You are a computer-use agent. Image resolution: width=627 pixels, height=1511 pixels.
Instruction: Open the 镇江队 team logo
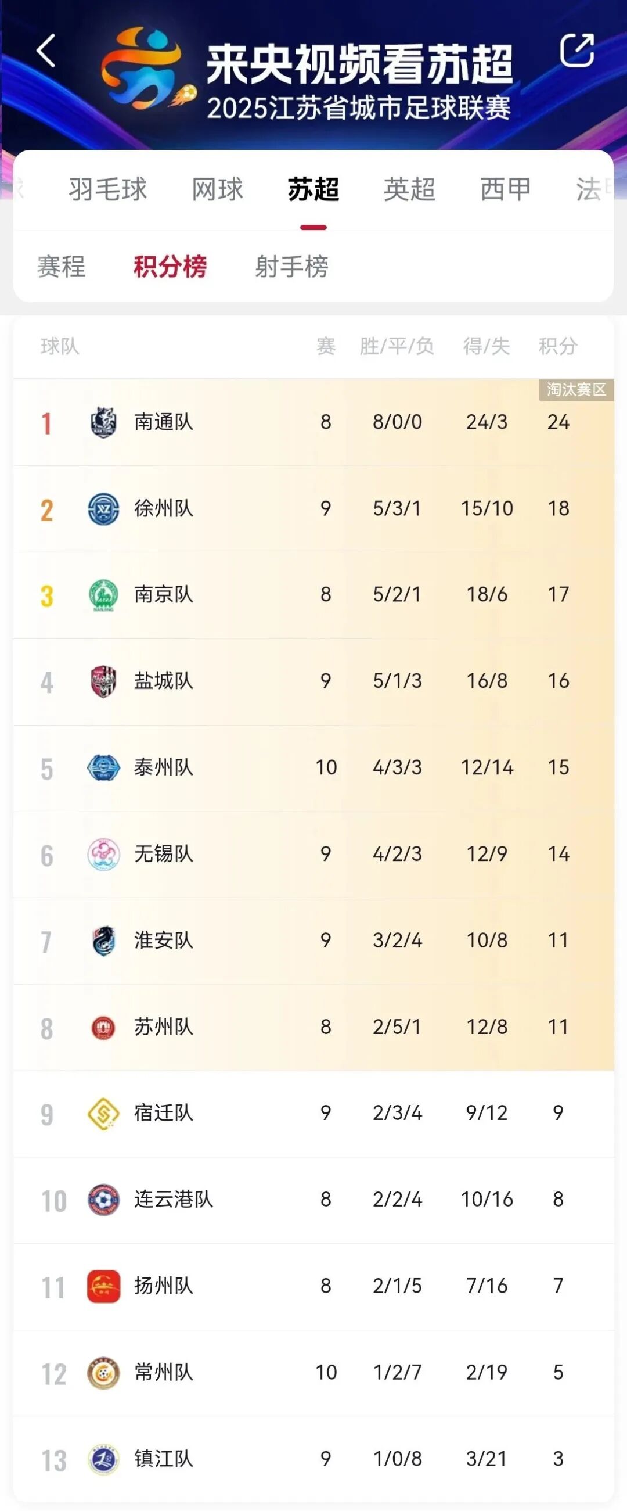[104, 1459]
